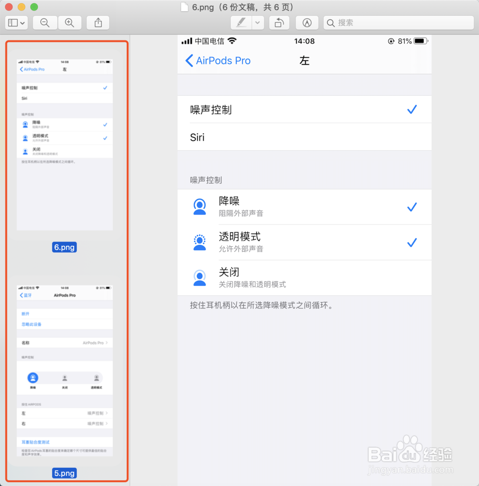Screen dimensions: 479x486
Task: Go back to AirPods Pro settings
Action: pyautogui.click(x=218, y=60)
